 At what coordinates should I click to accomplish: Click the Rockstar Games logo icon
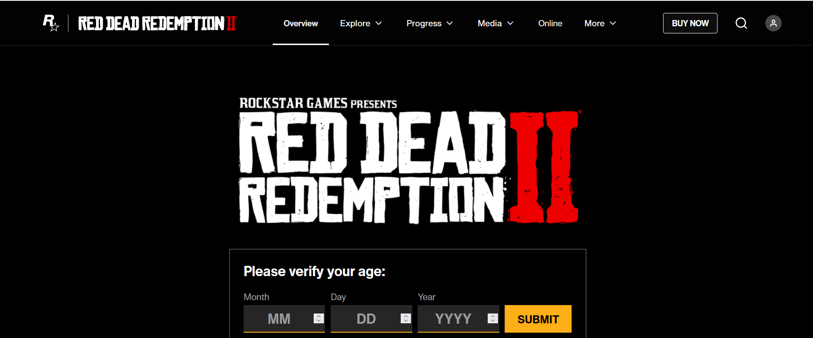(x=50, y=23)
